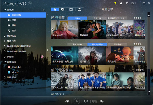Select the TV tab icon
This screenshot has width=153, height=105.
tap(80, 9)
